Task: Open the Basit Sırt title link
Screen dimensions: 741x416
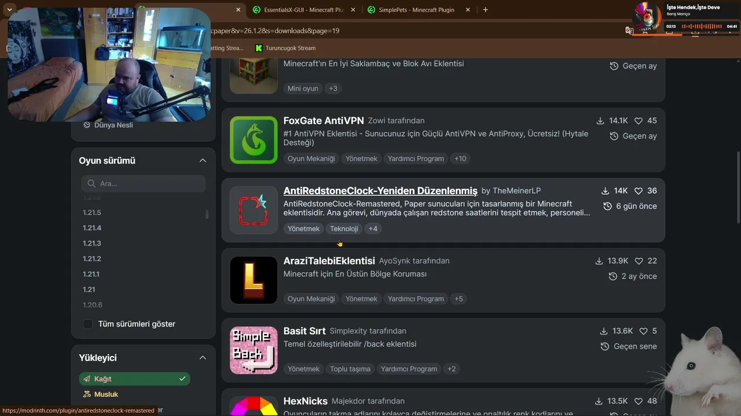Action: [x=305, y=331]
